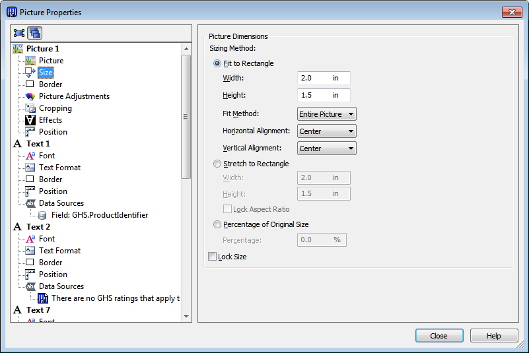Select the Border item under Picture 1
This screenshot has width=529, height=353.
pyautogui.click(x=50, y=84)
